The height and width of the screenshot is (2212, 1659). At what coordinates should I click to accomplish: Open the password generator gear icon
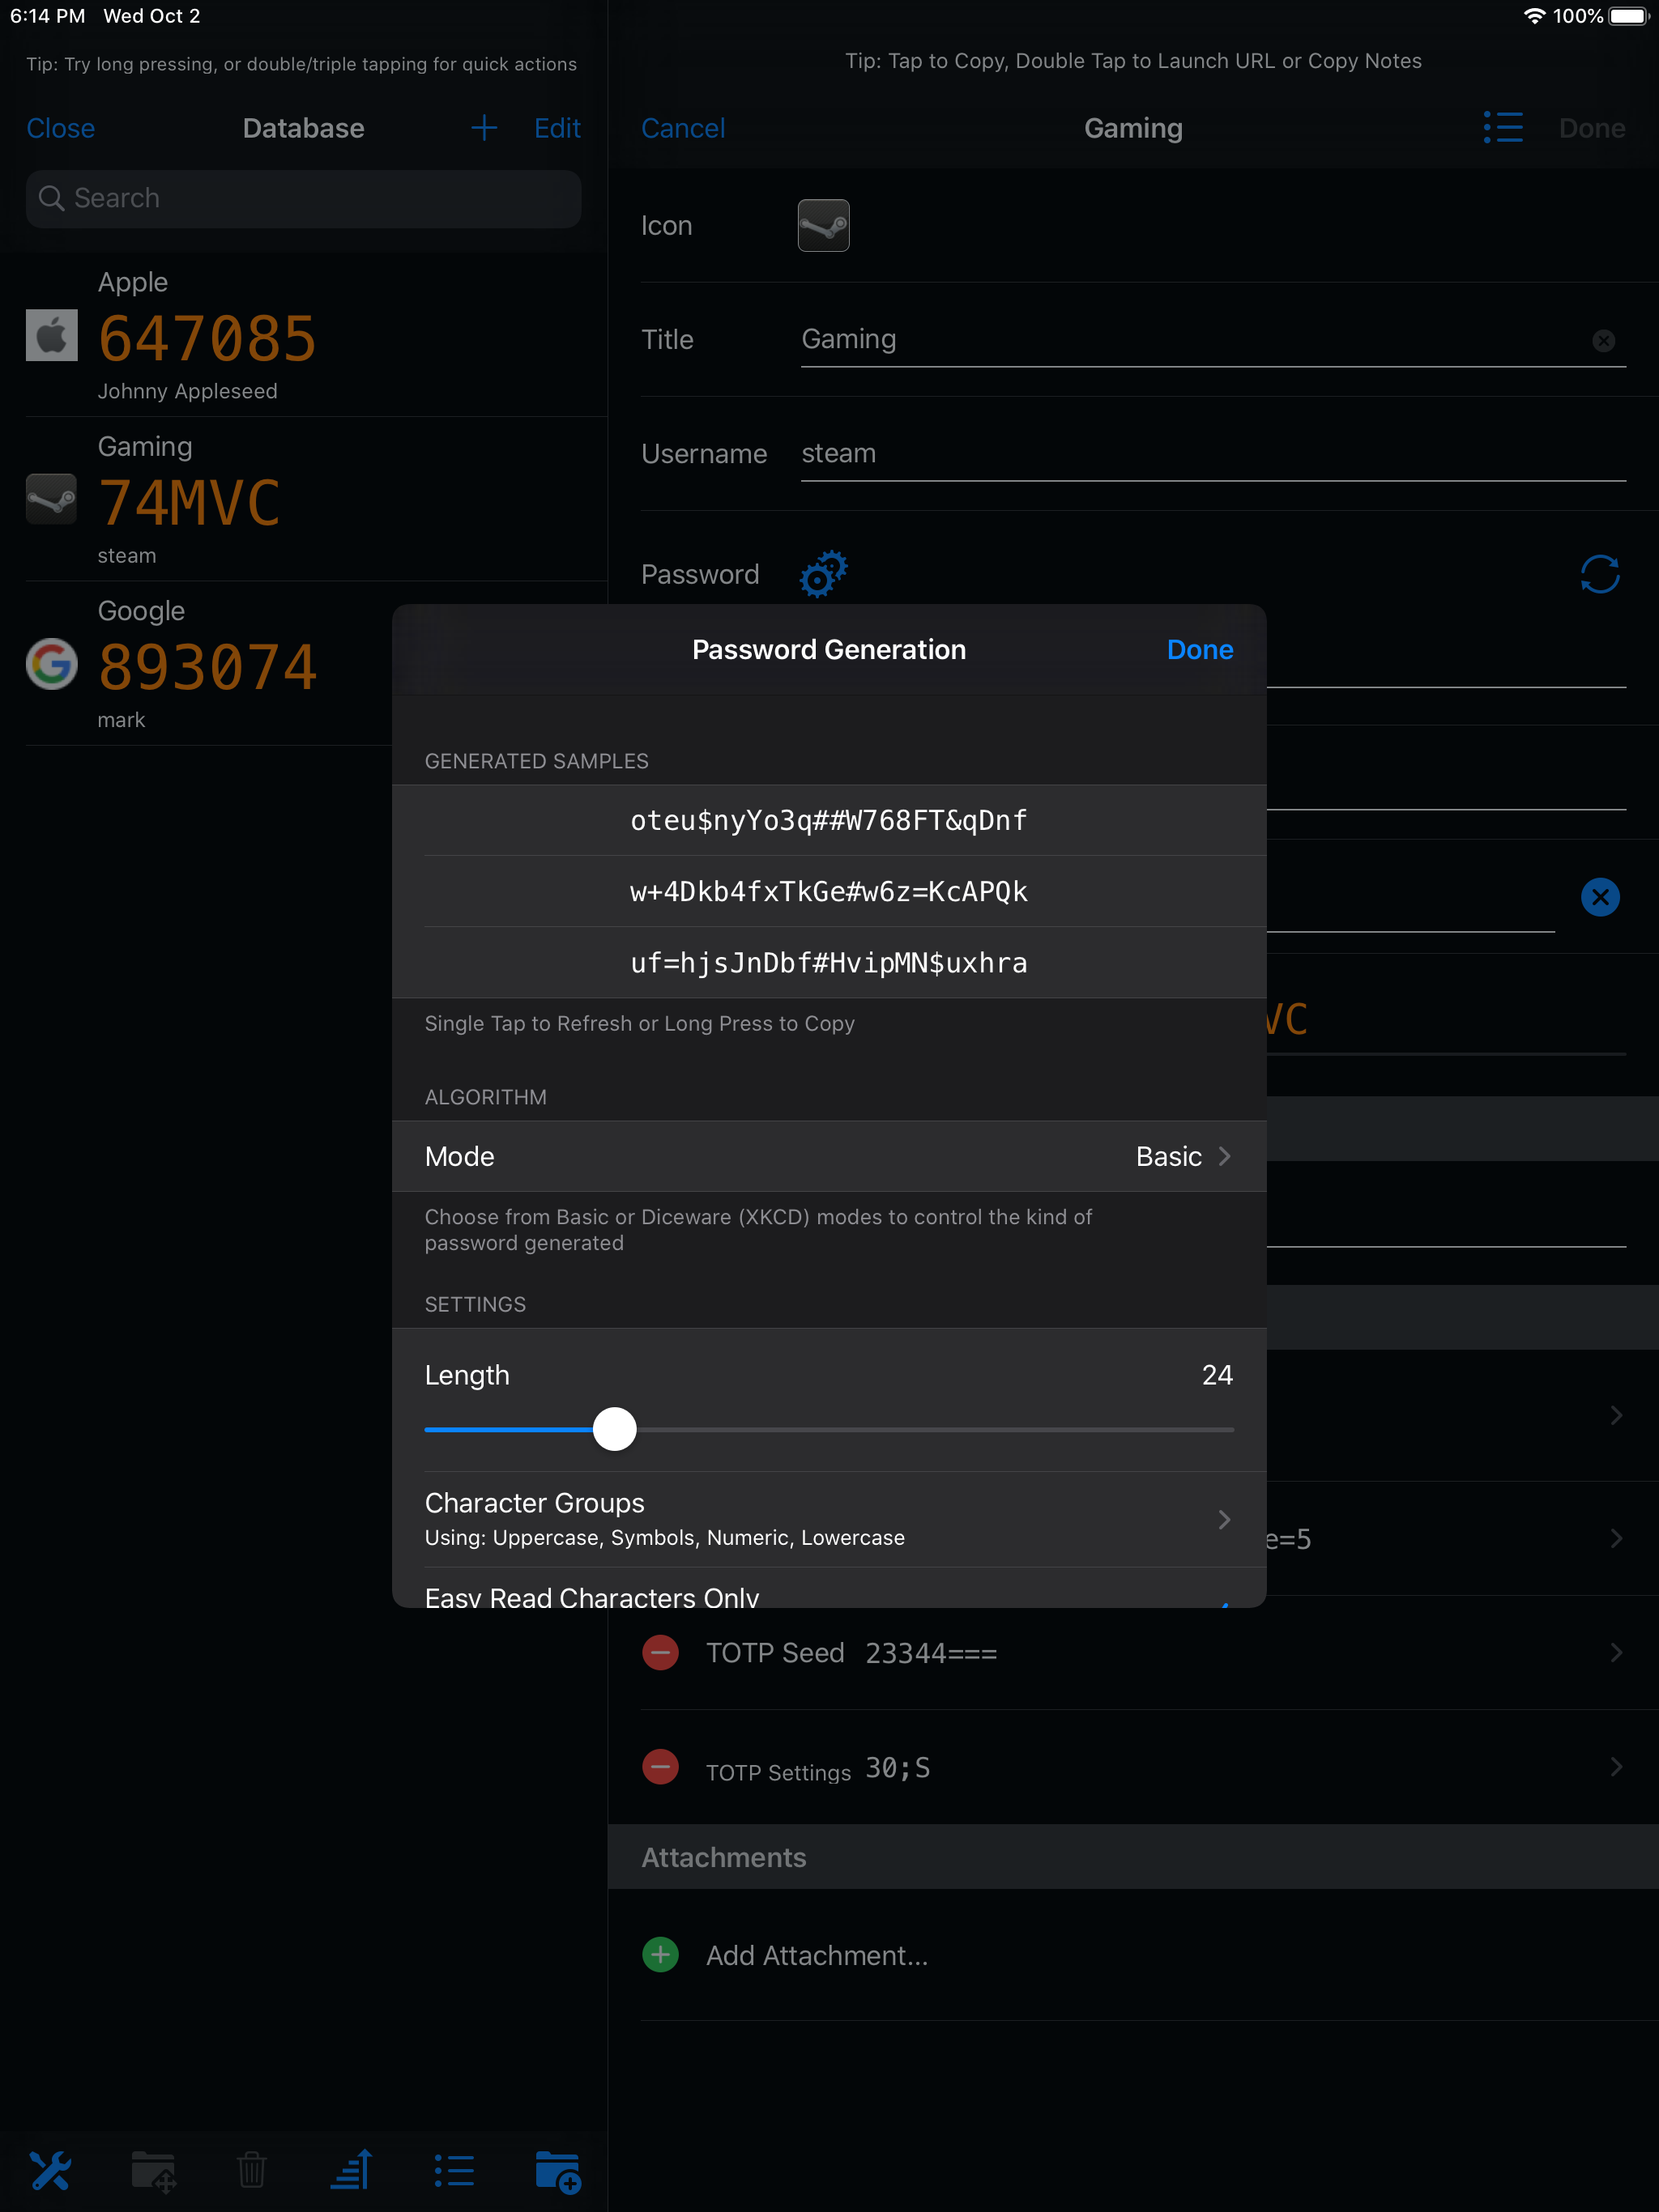point(821,574)
